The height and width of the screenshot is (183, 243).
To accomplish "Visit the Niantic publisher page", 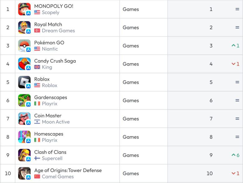I will (50, 49).
